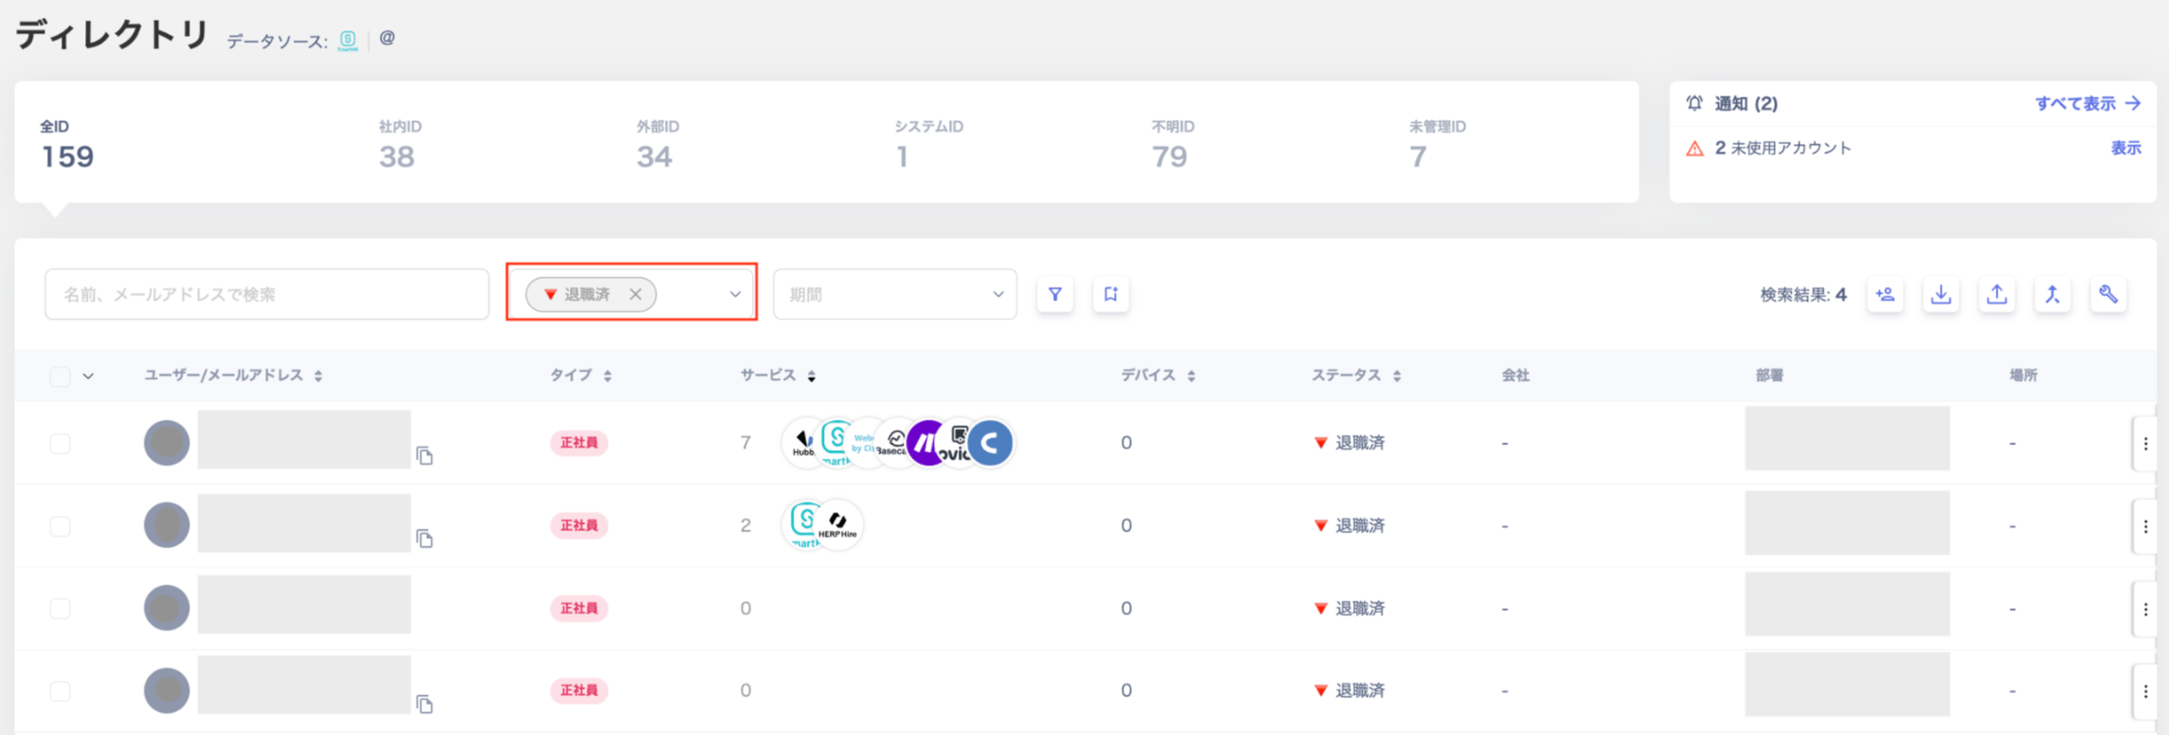Click avatar of the first user row
Image resolution: width=2169 pixels, height=735 pixels.
167,442
